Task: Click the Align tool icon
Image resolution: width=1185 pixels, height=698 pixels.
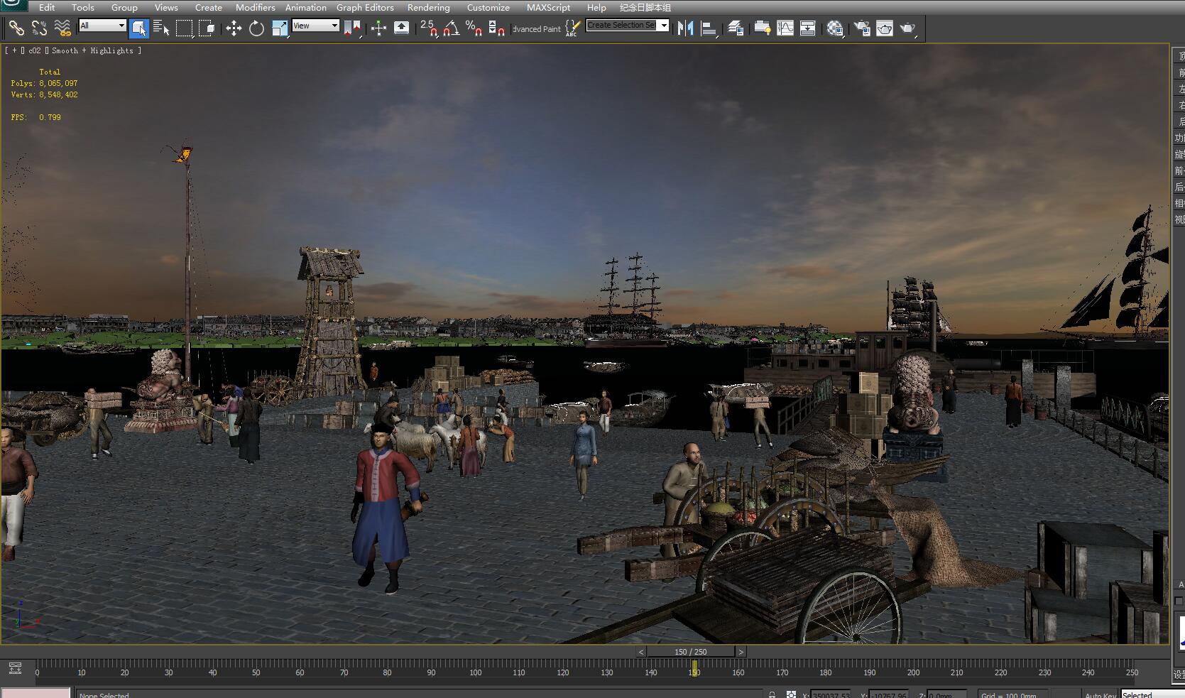Action: tap(709, 28)
